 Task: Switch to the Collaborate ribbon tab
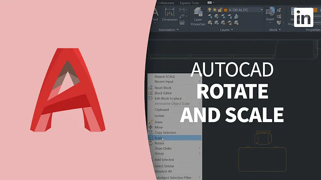tap(165, 3)
